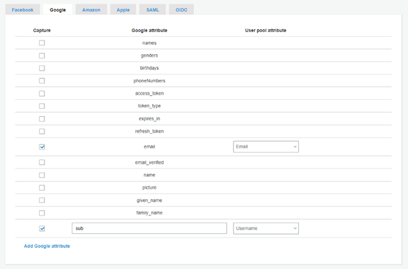This screenshot has height=269, width=408.
Task: Open the Amazon tab
Action: pos(91,10)
